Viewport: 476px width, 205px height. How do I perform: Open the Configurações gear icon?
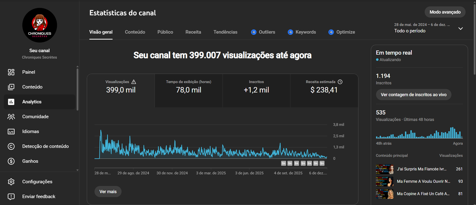pyautogui.click(x=11, y=182)
